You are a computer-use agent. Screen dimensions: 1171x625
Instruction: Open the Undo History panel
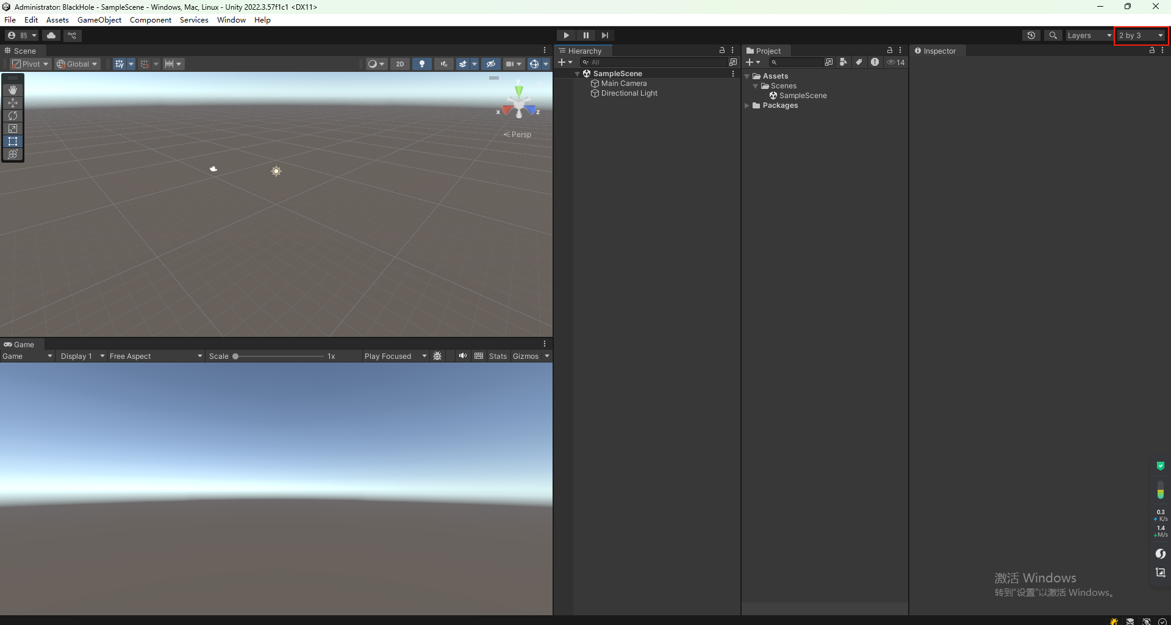(x=1031, y=35)
